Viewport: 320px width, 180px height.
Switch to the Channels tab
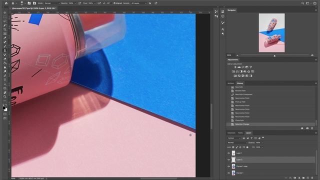coord(231,133)
